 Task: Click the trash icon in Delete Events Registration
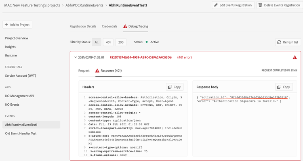(x=260, y=5)
